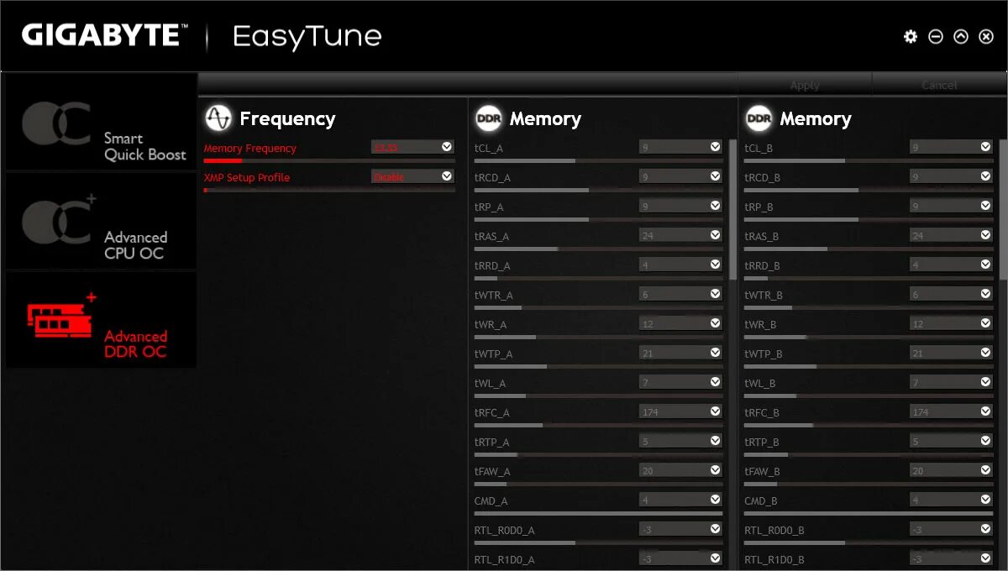
Task: Click the tRFC_B label
Action: 762,412
